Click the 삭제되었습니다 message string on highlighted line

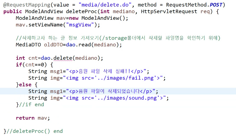111,91
